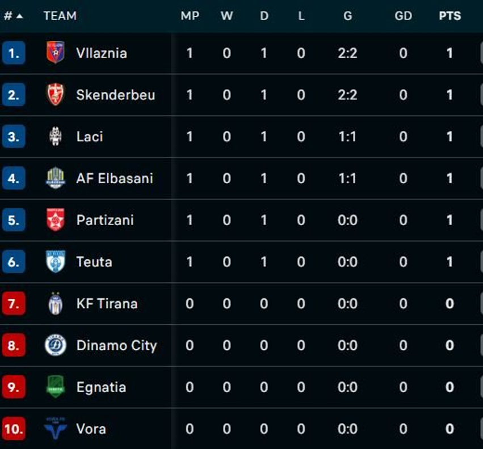Open the Laci team crest
This screenshot has width=483, height=449.
[x=56, y=136]
